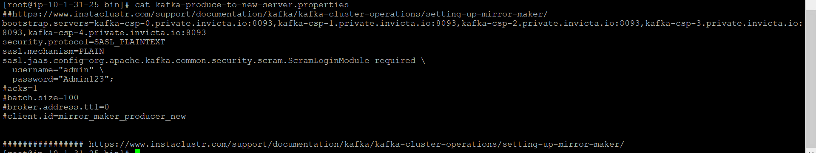
Task: Click the security.protocol=SASL_PLAINTEXT line
Action: (84, 42)
